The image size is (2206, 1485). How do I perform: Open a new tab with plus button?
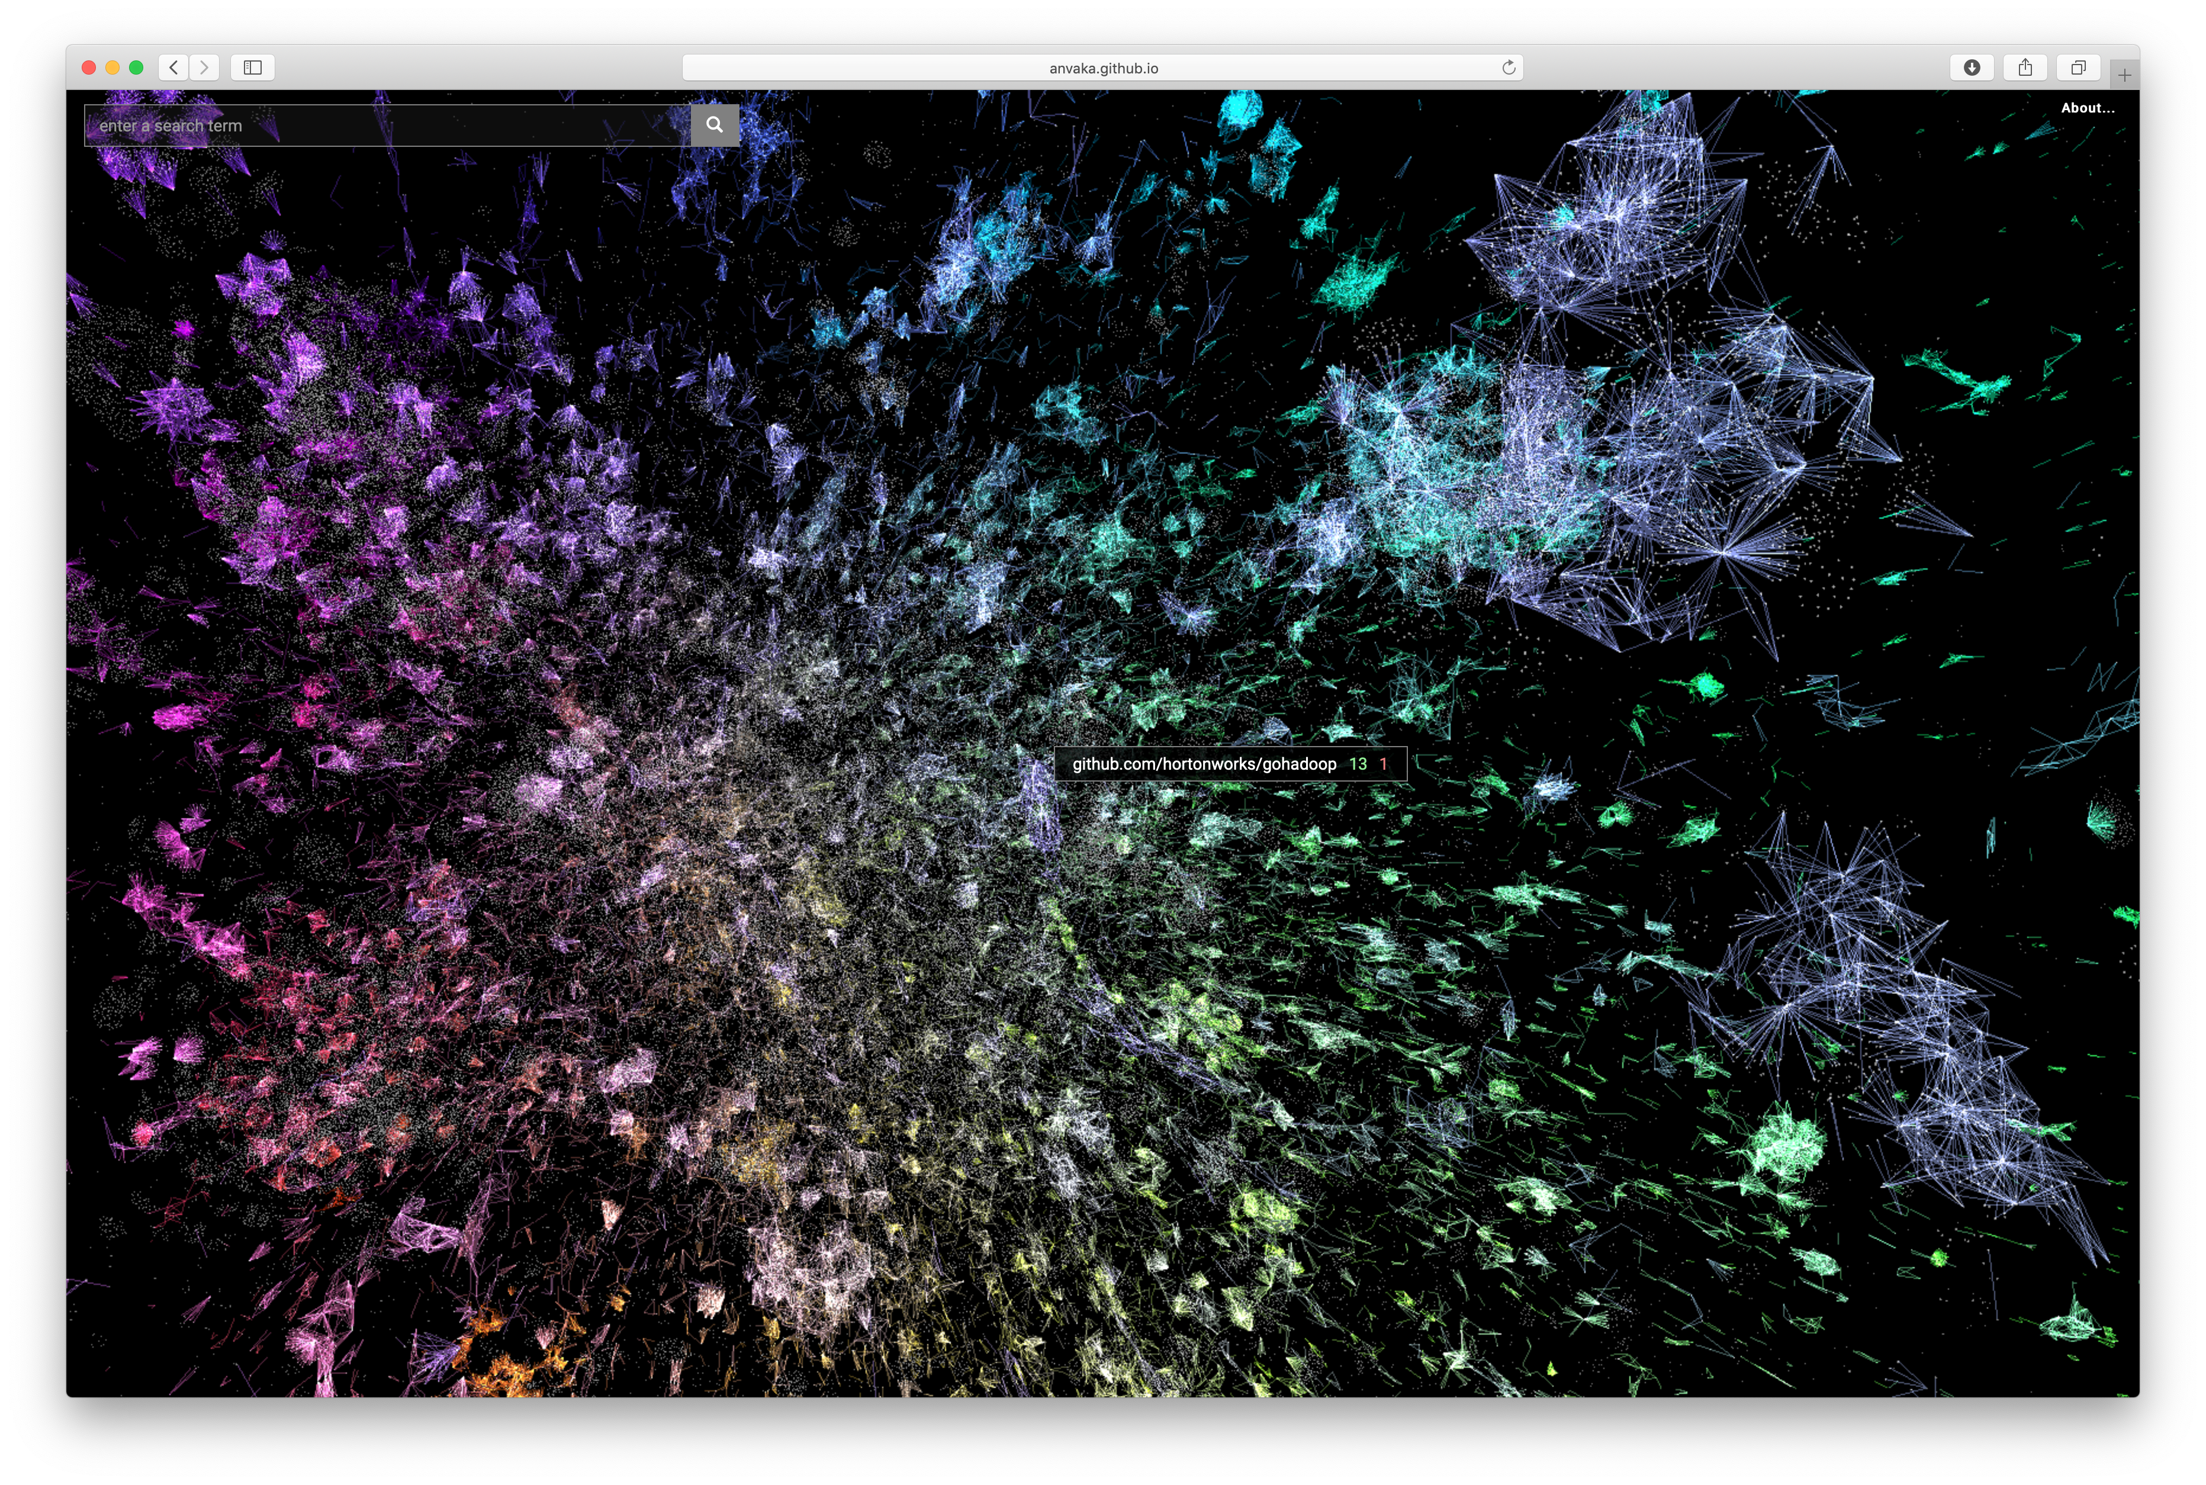[2124, 75]
